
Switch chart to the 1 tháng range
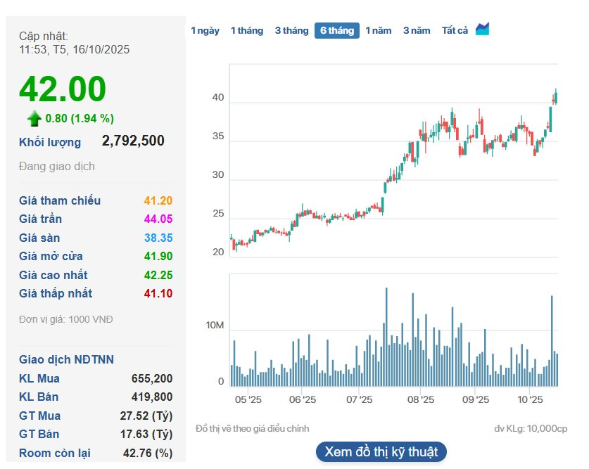point(246,30)
